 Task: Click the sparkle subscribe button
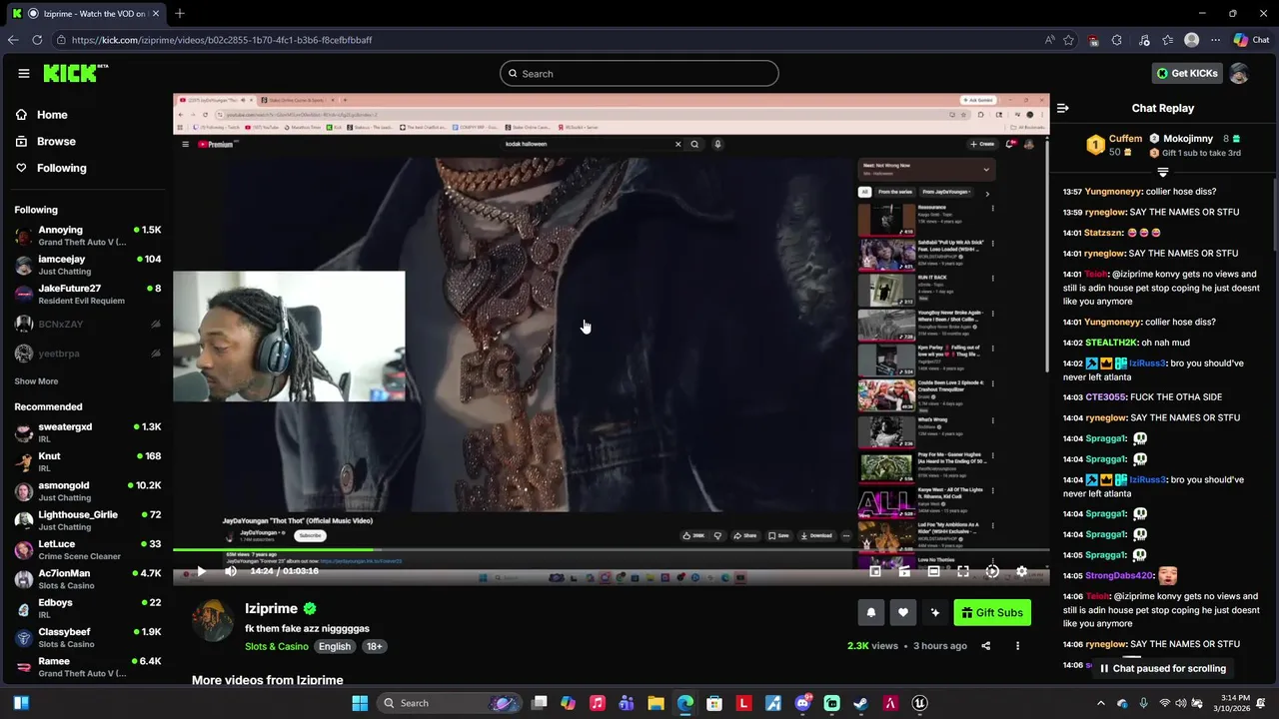pos(935,613)
